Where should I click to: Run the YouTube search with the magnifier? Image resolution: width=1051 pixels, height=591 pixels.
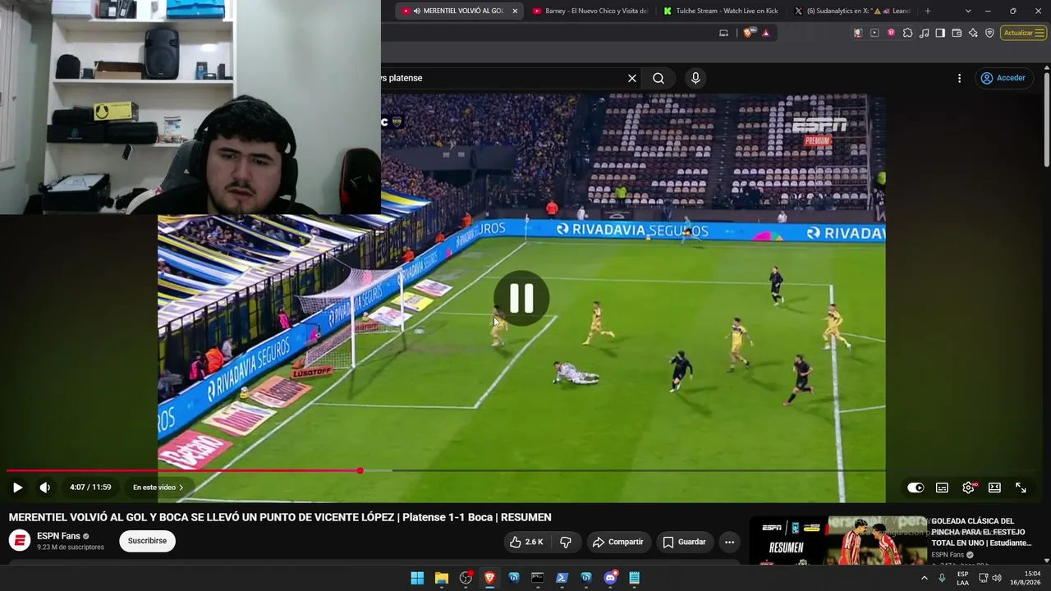659,78
